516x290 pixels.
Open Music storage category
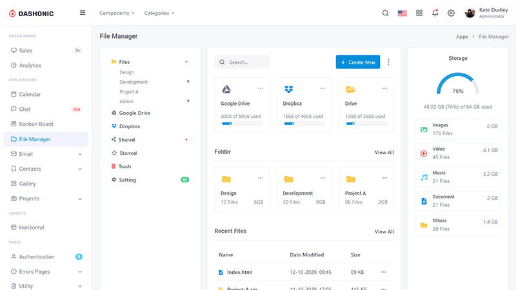click(458, 177)
